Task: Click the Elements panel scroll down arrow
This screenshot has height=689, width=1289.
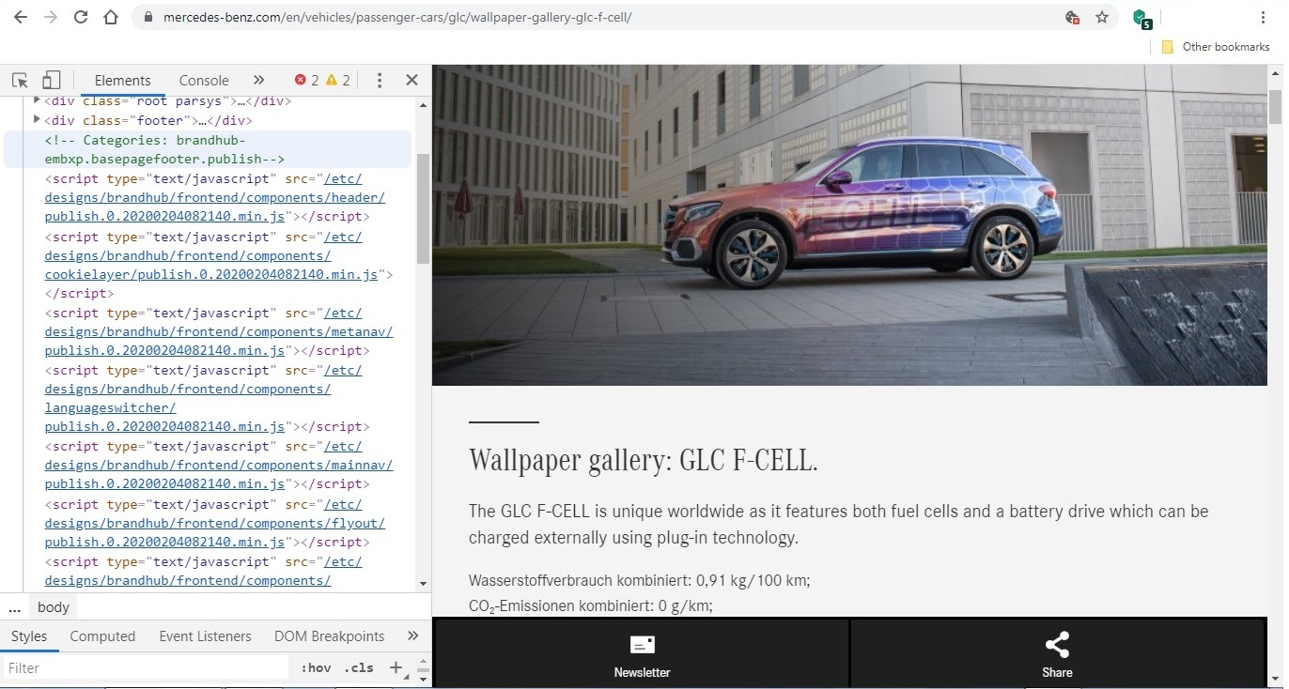Action: point(423,584)
